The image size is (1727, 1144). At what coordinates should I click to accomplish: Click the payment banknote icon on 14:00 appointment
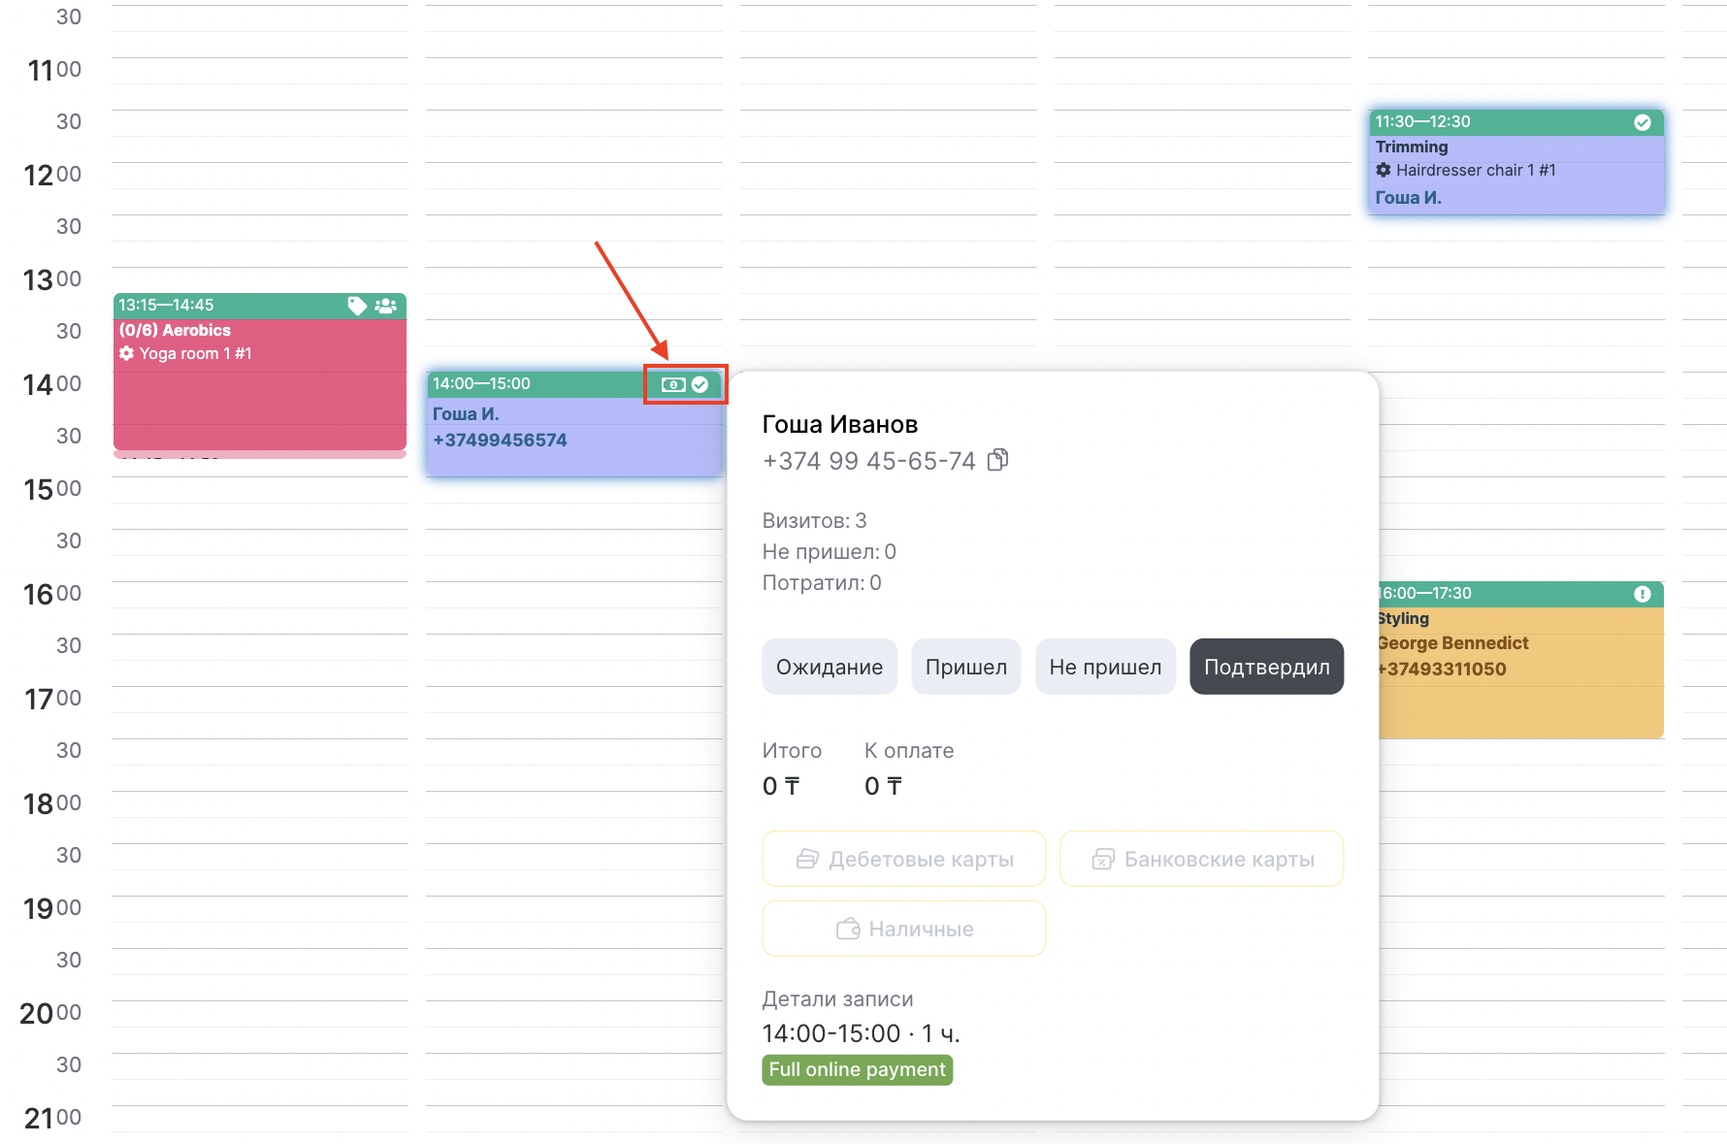click(673, 385)
